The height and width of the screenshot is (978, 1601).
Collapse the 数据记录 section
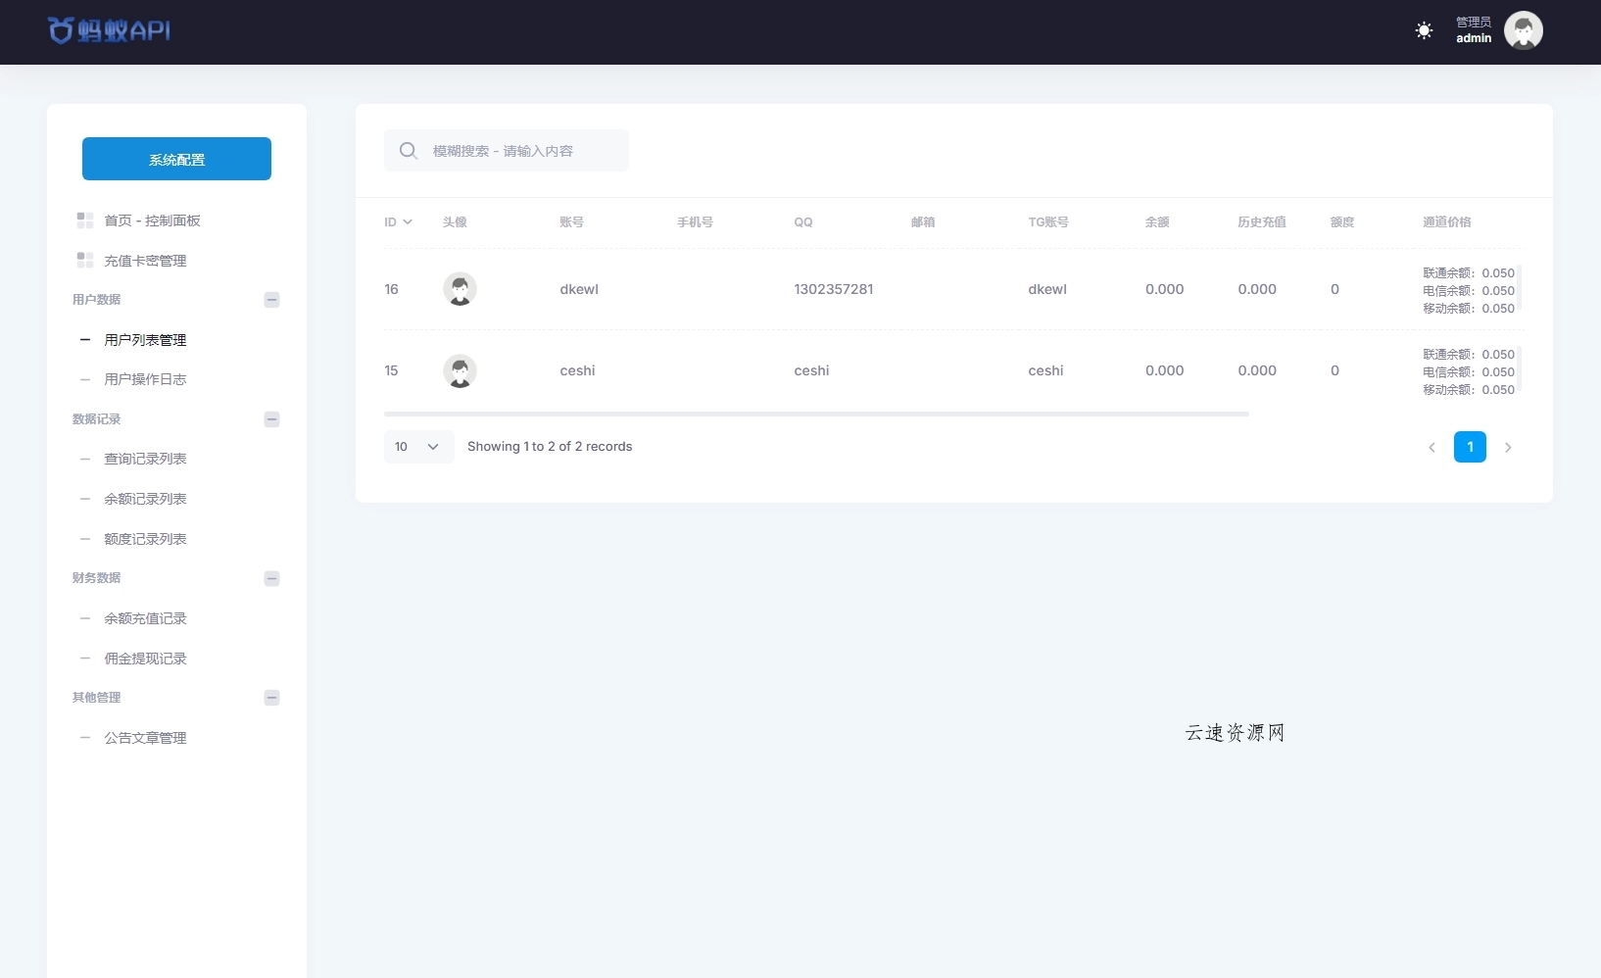click(271, 419)
